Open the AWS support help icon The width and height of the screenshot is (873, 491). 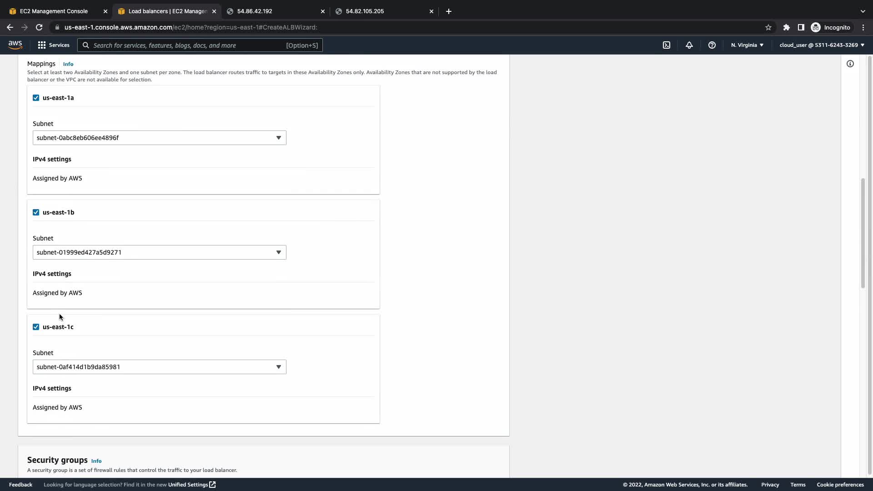(x=712, y=45)
